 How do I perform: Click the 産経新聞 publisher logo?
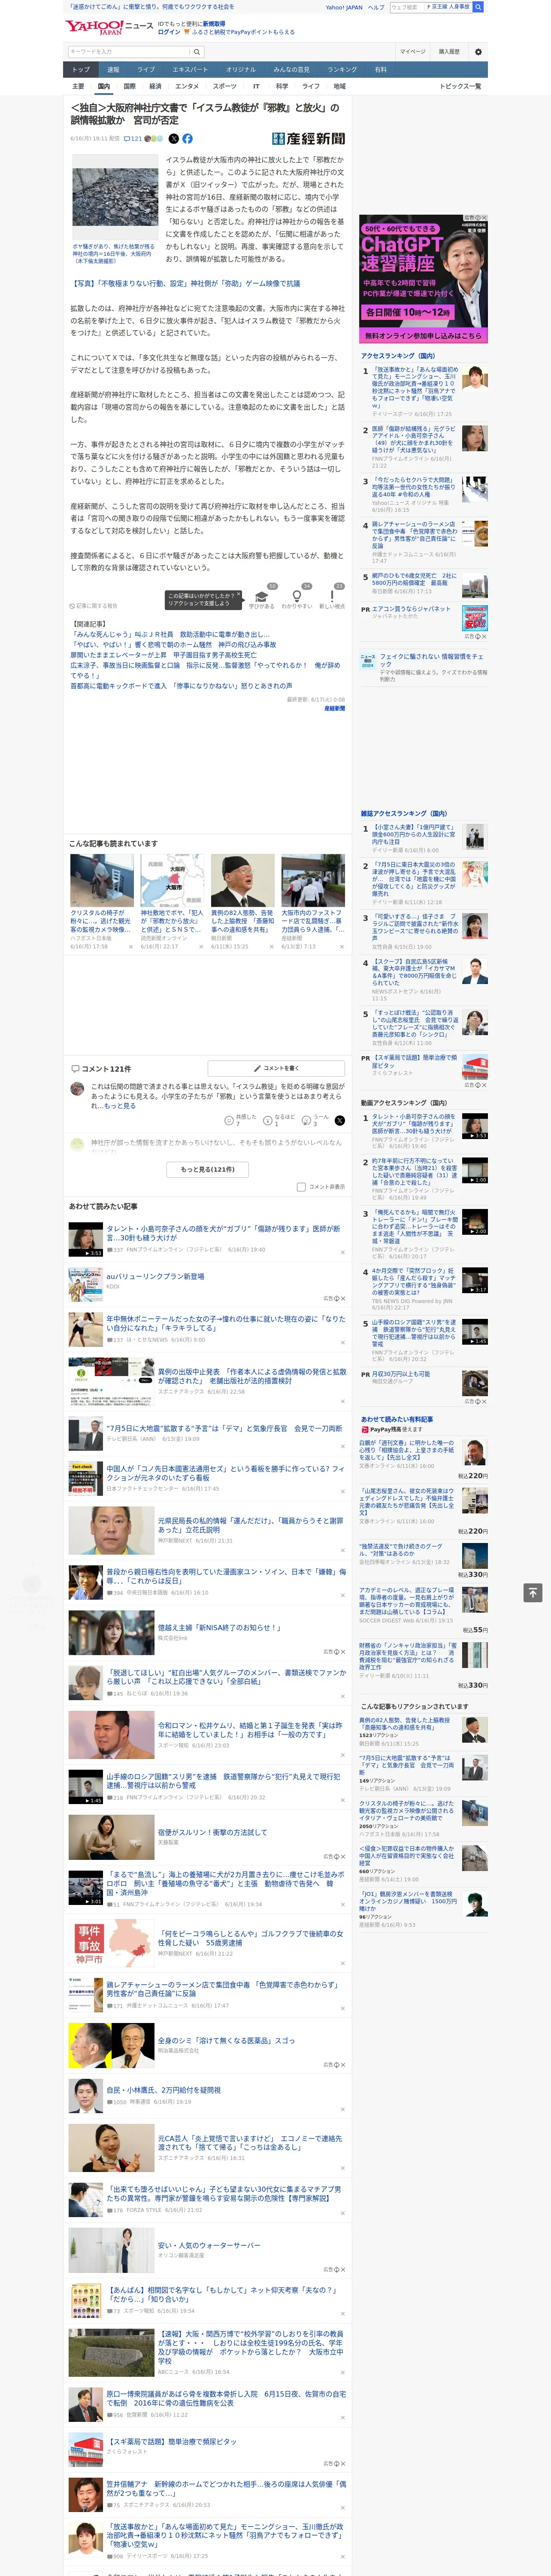tap(309, 139)
